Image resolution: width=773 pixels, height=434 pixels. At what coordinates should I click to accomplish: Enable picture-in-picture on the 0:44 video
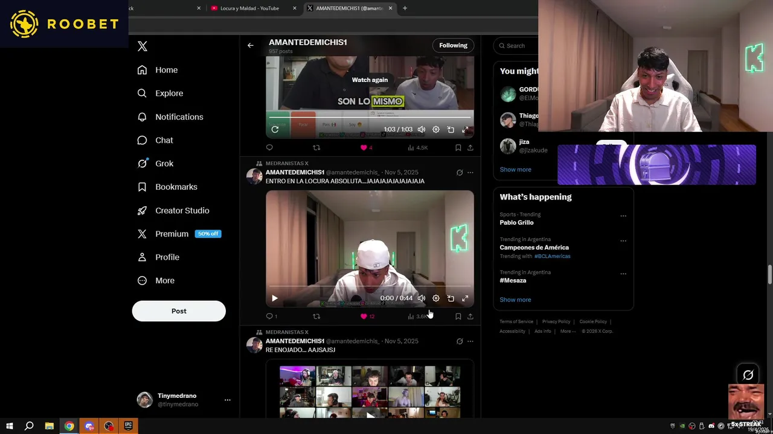(451, 298)
